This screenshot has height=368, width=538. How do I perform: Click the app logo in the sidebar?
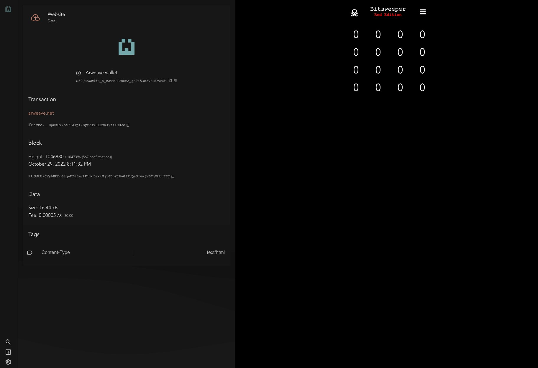[x=8, y=9]
